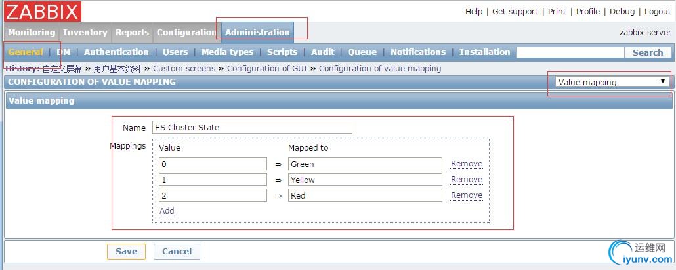Switch to the Administration tab
This screenshot has height=270, width=676.
click(x=257, y=32)
